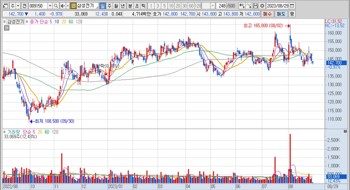Image resolution: width=350 pixels, height=190 pixels.
Task: Toggle the 삼성전기 price series marker
Action: pos(5,22)
